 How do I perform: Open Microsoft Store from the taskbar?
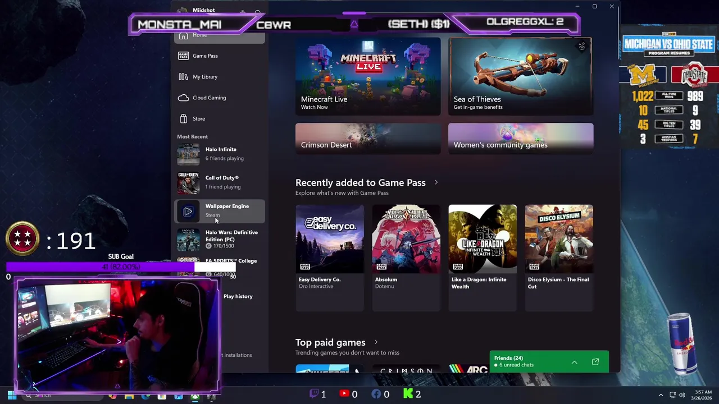click(x=162, y=396)
